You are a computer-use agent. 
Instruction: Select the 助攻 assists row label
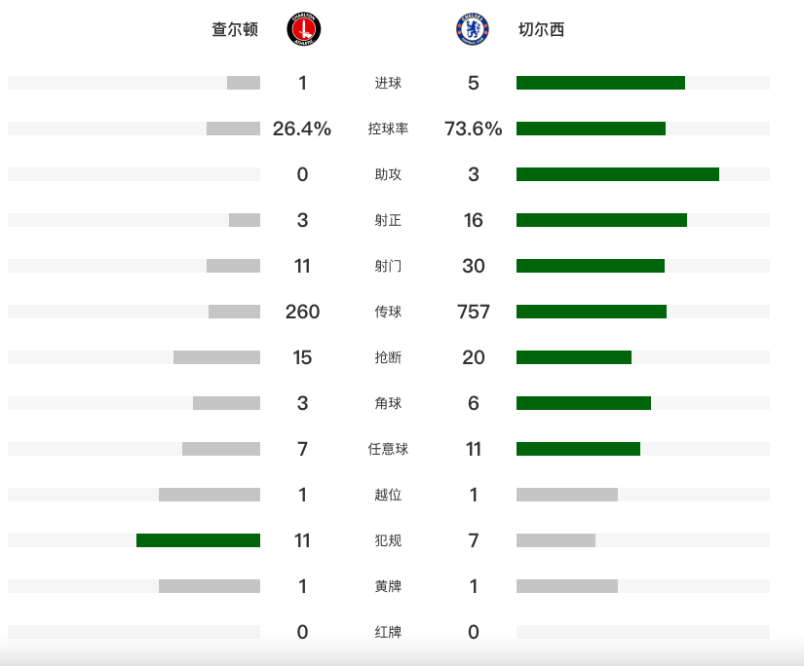(x=388, y=174)
